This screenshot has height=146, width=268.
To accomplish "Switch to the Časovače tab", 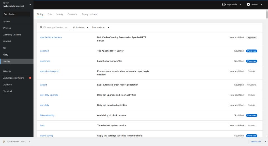I will pos(72,14).
